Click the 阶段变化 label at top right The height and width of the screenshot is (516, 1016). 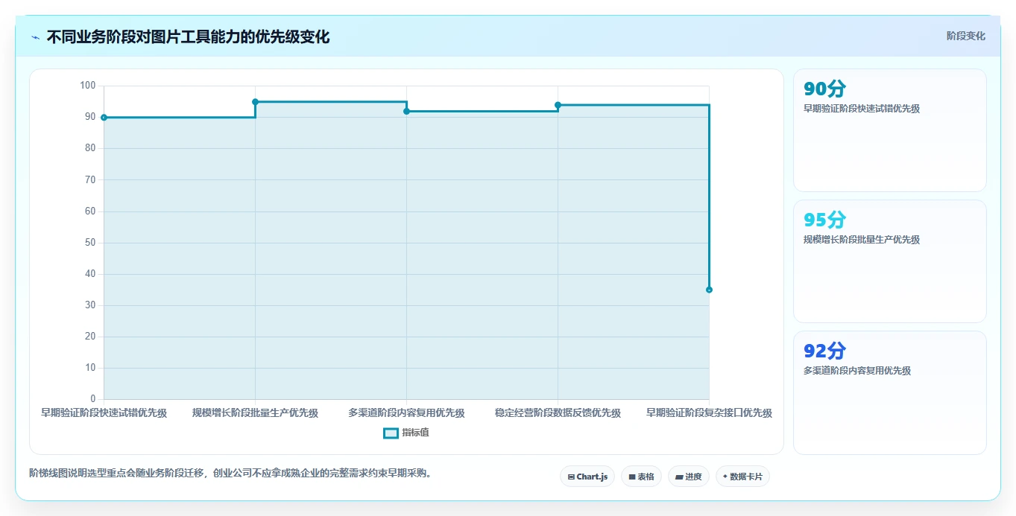pos(965,36)
